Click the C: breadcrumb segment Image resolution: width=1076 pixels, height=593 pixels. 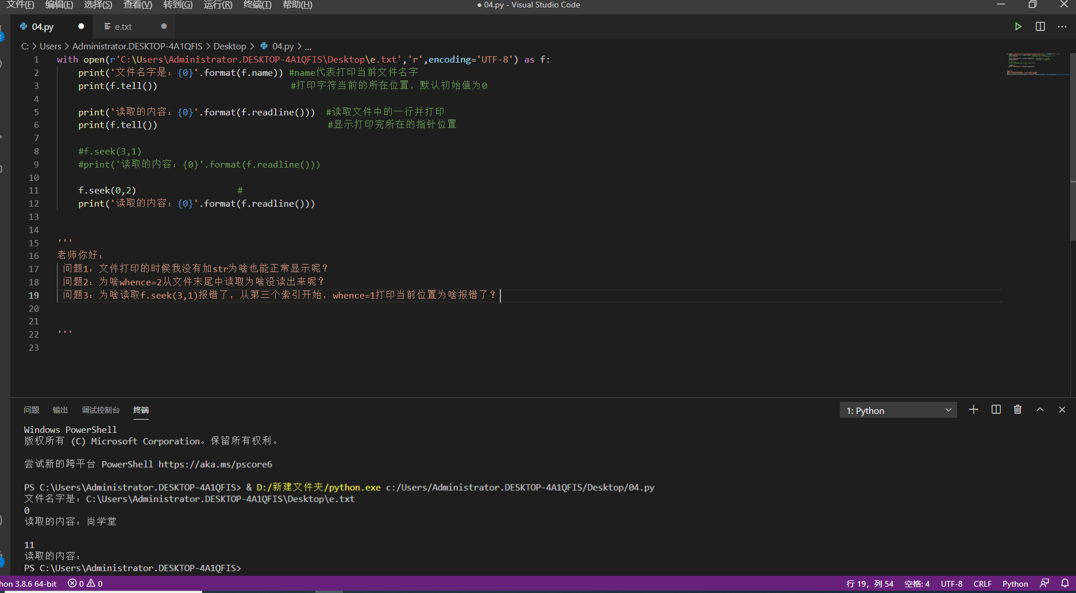[25, 46]
